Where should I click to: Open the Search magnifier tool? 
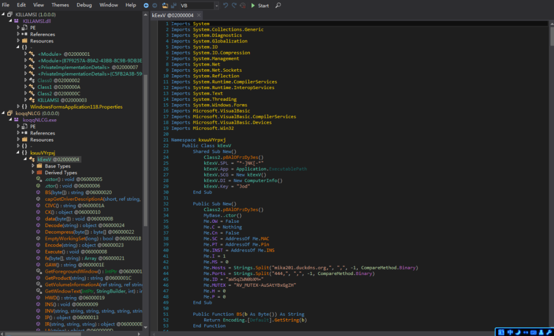click(x=279, y=5)
